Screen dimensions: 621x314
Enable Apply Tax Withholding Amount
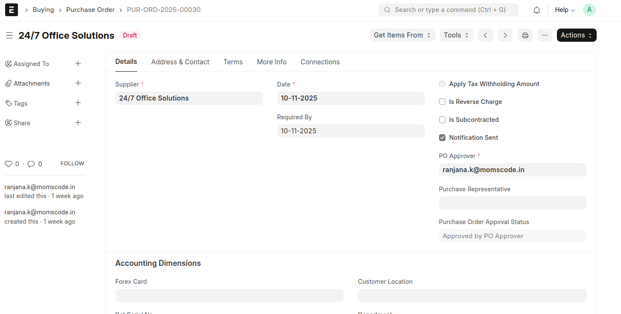coord(442,84)
